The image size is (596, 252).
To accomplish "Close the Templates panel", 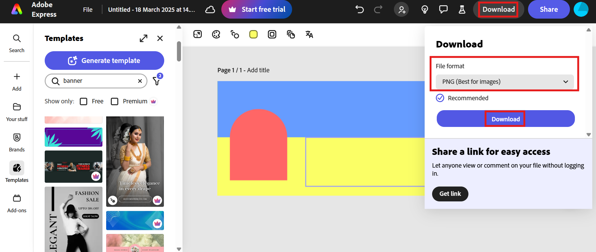I will pos(160,38).
